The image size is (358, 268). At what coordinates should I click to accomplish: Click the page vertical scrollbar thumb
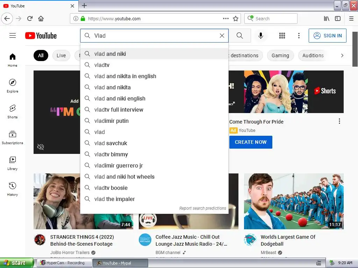[355, 49]
